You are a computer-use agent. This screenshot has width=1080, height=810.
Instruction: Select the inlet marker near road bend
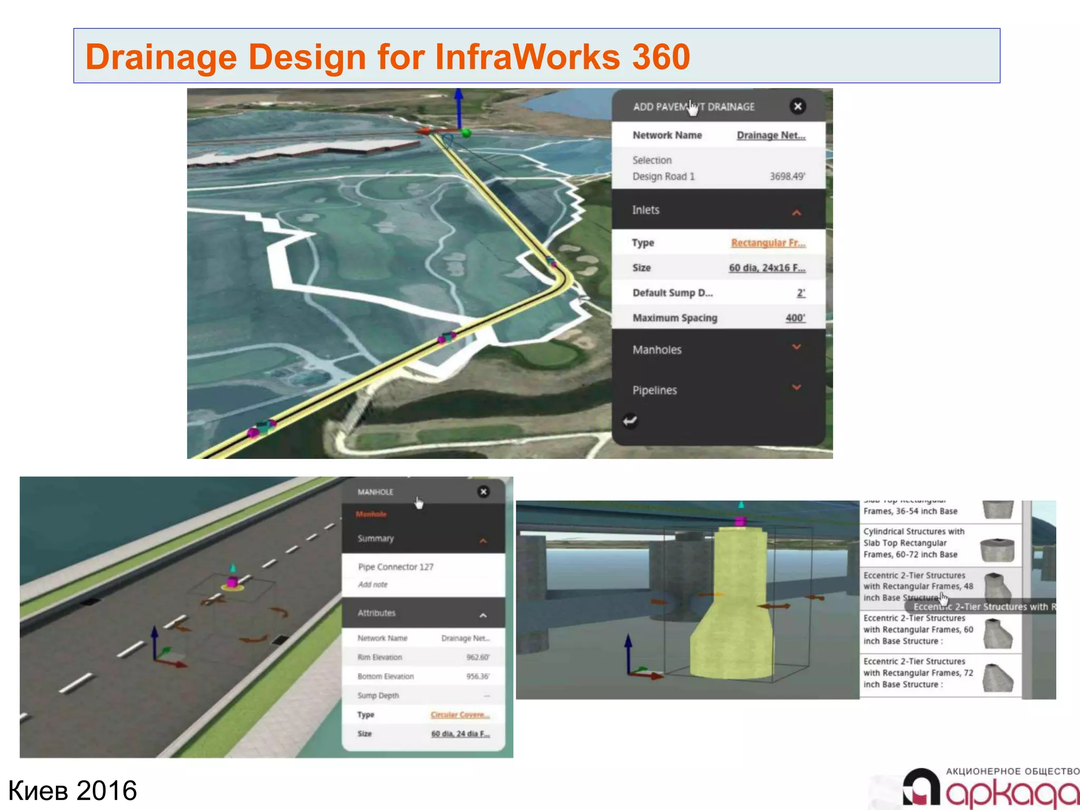click(551, 261)
